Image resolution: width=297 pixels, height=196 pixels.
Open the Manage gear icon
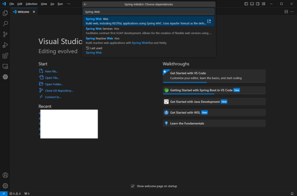[x=5, y=186]
